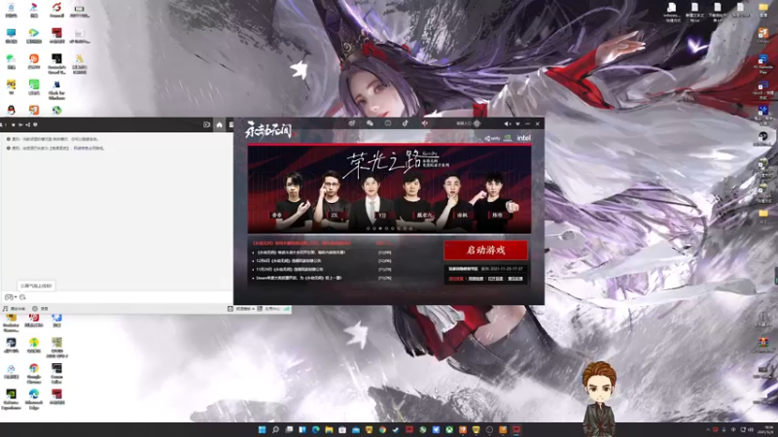This screenshot has width=778, height=437.
Task: Expand the system tray hidden icons chevron
Action: coord(708,430)
